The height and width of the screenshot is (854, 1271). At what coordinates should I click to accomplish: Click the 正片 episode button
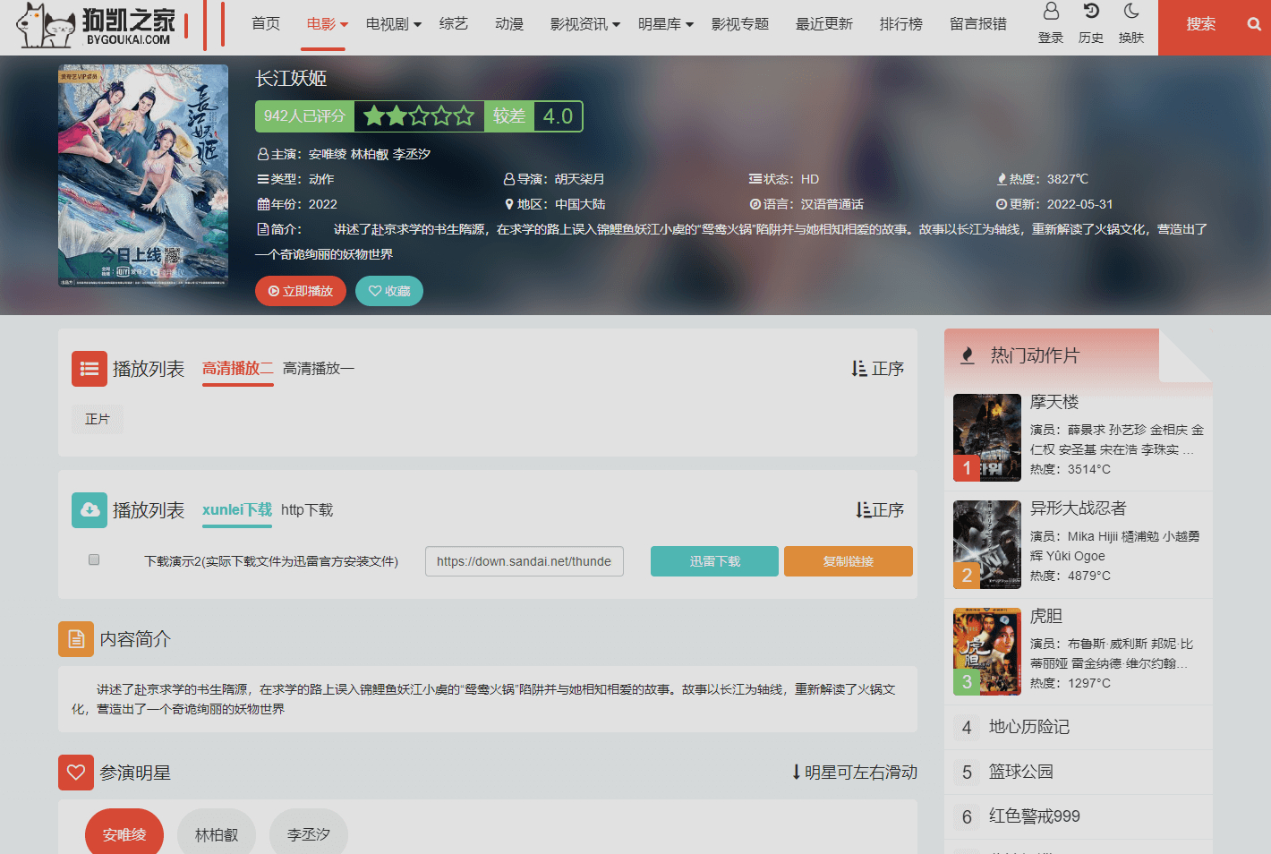(98, 419)
